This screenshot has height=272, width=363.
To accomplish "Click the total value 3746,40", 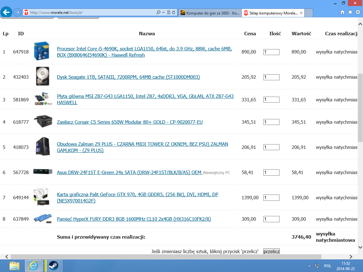I will 301,237.
